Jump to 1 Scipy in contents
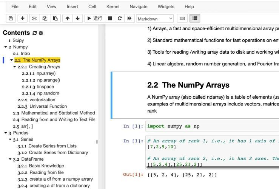 (16, 40)
